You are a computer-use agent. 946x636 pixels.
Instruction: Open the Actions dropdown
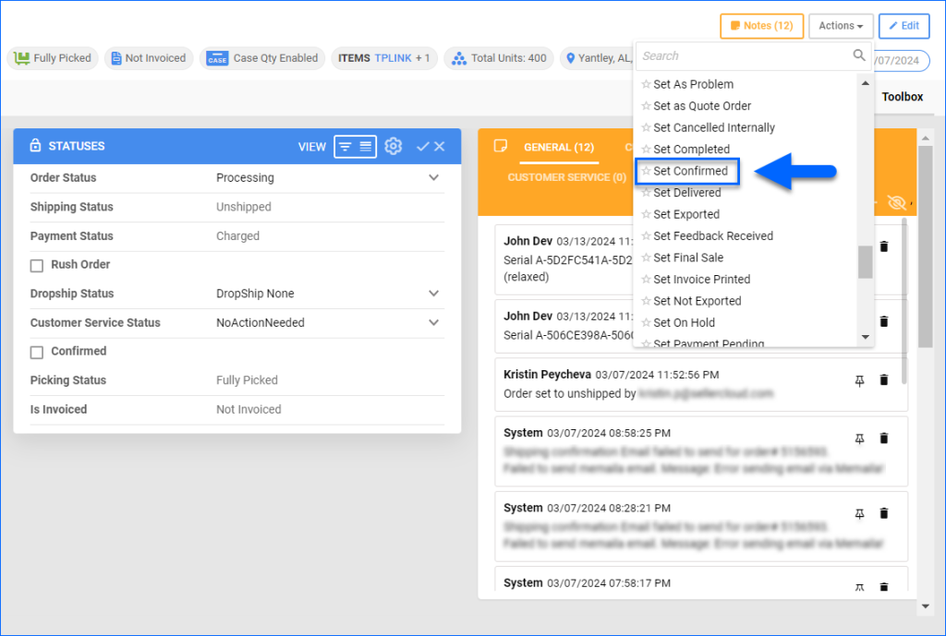click(840, 26)
